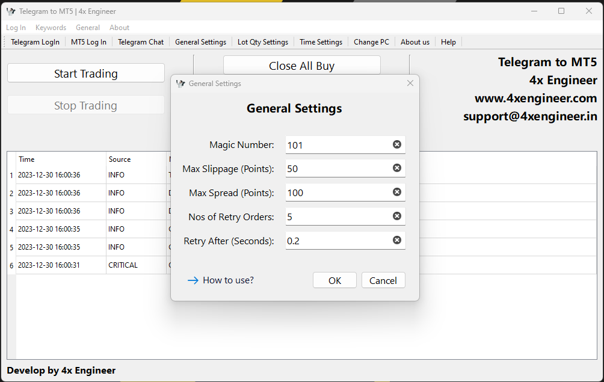Select the INFO cell in log row 3
This screenshot has width=604, height=382.
137,211
